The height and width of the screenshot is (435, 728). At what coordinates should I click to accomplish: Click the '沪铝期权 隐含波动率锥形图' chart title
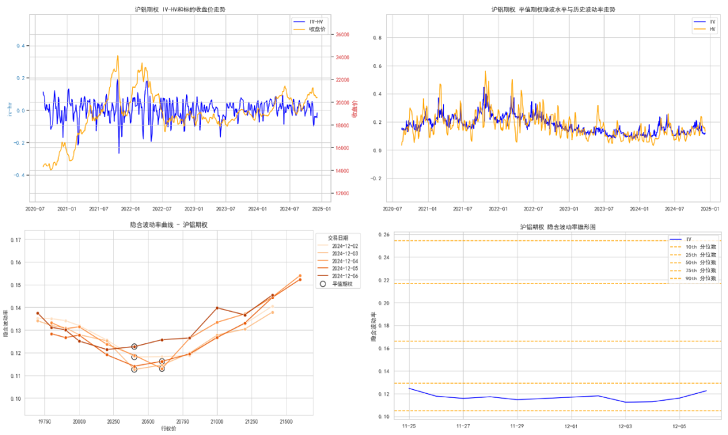coord(557,227)
